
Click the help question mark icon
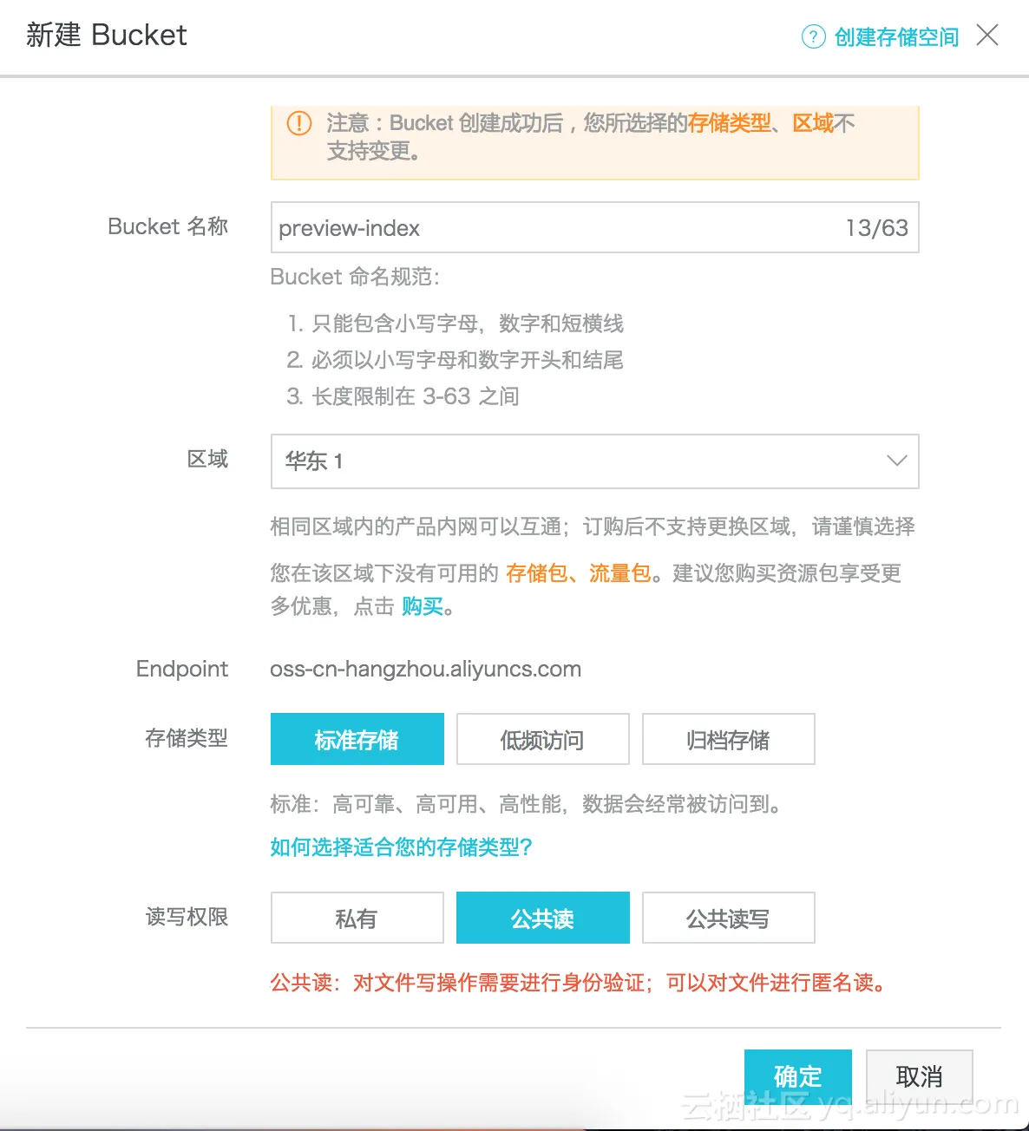click(813, 36)
